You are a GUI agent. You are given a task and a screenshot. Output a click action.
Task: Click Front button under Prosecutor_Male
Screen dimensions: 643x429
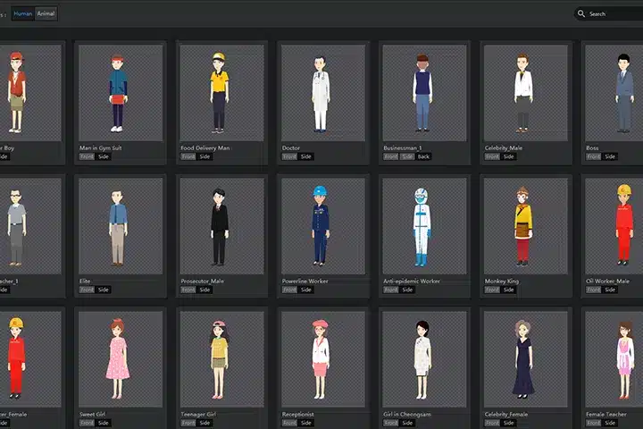pos(188,290)
